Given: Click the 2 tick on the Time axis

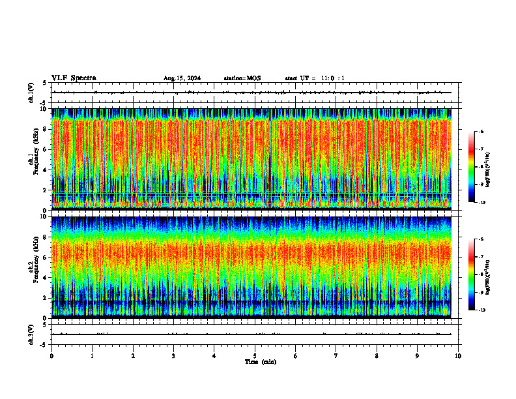Looking at the screenshot, I should point(133,356).
